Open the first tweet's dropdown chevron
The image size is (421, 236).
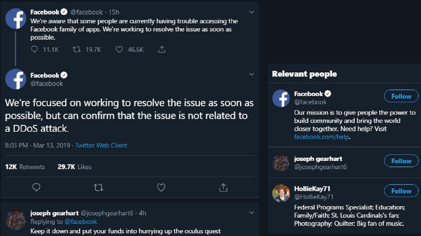click(252, 12)
